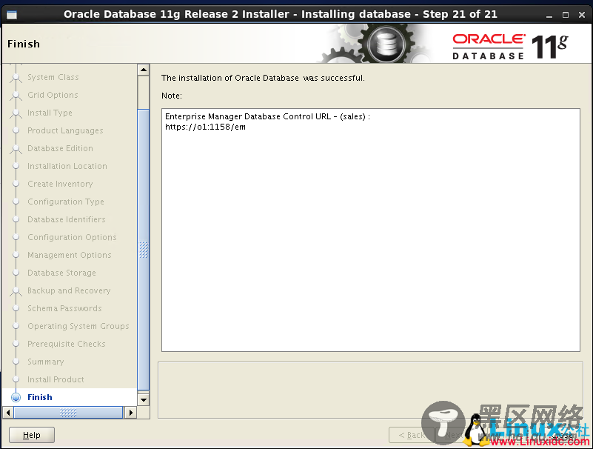
Task: Close the installer window
Action: click(582, 15)
